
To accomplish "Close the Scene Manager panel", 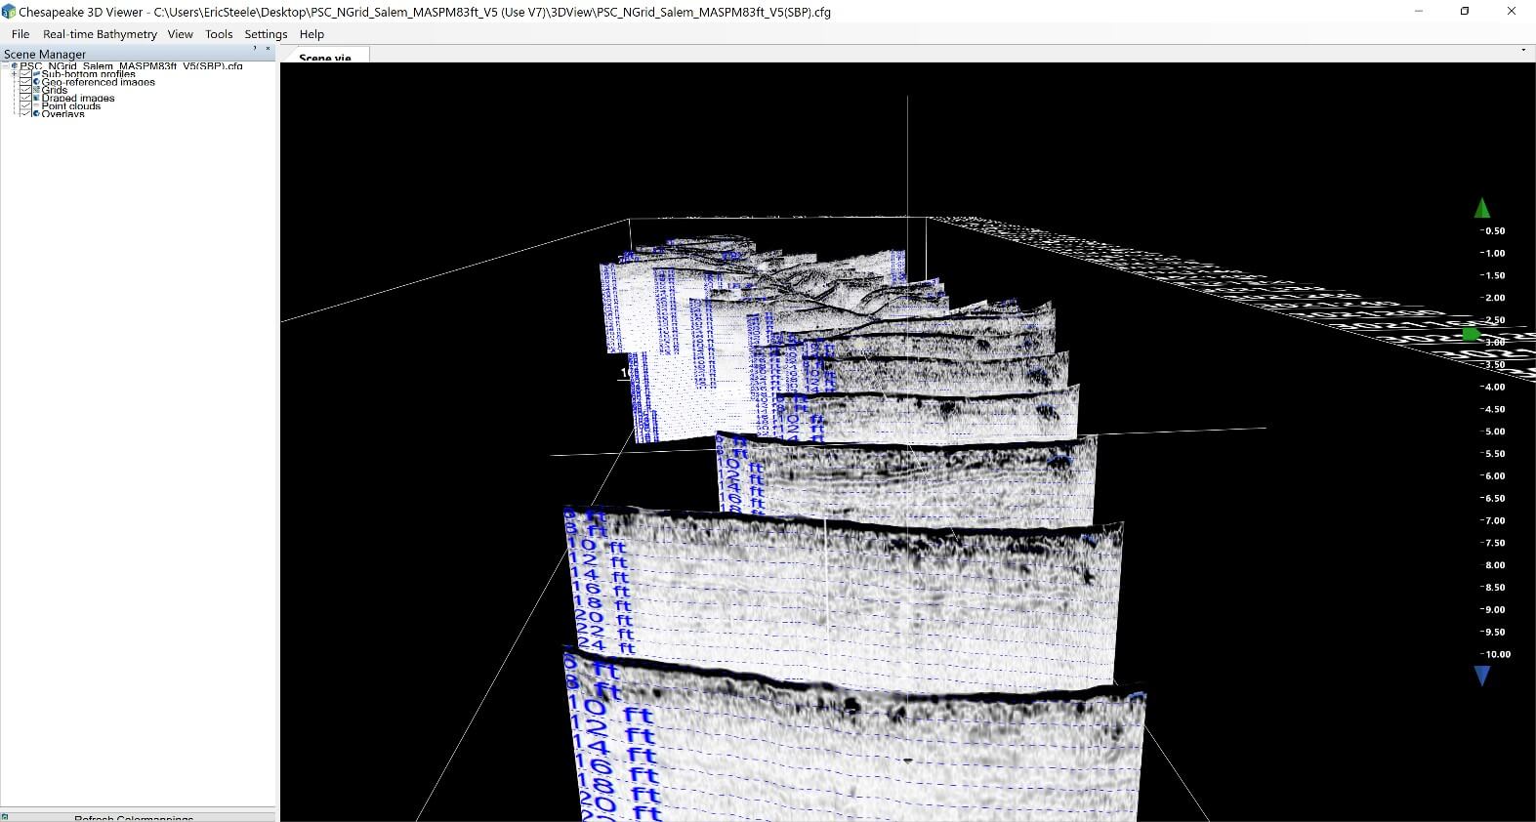I will [268, 48].
